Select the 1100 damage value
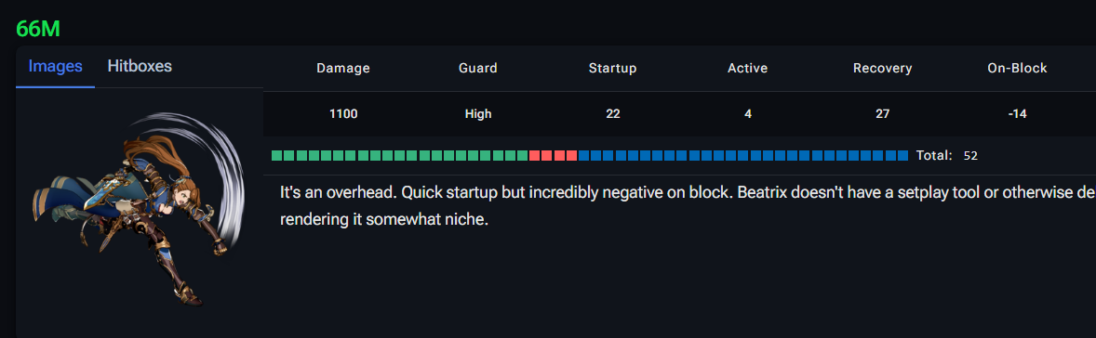Screen dimensions: 1096x338 [343, 114]
